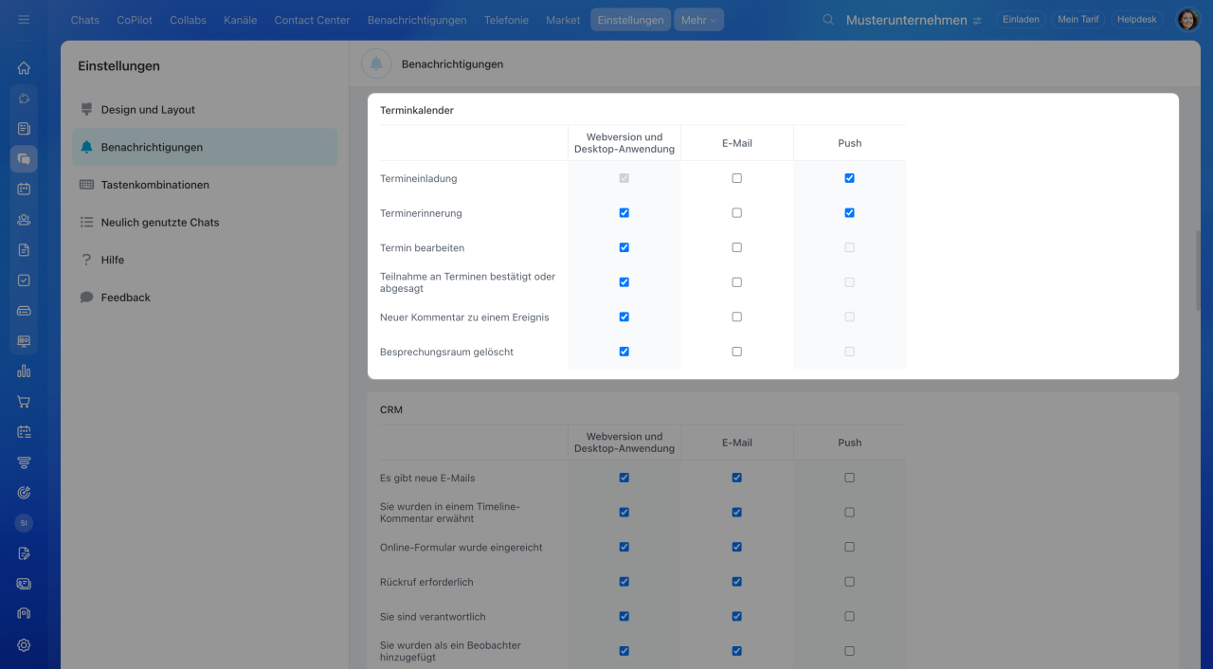Click swap arrows beside Musterunternehmen

point(977,21)
